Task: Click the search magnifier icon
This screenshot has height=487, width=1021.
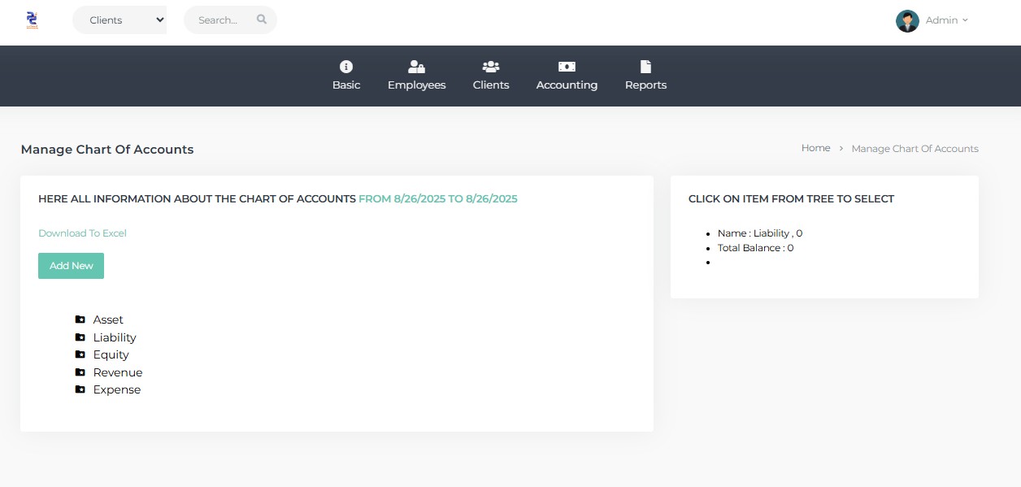Action: (x=261, y=20)
